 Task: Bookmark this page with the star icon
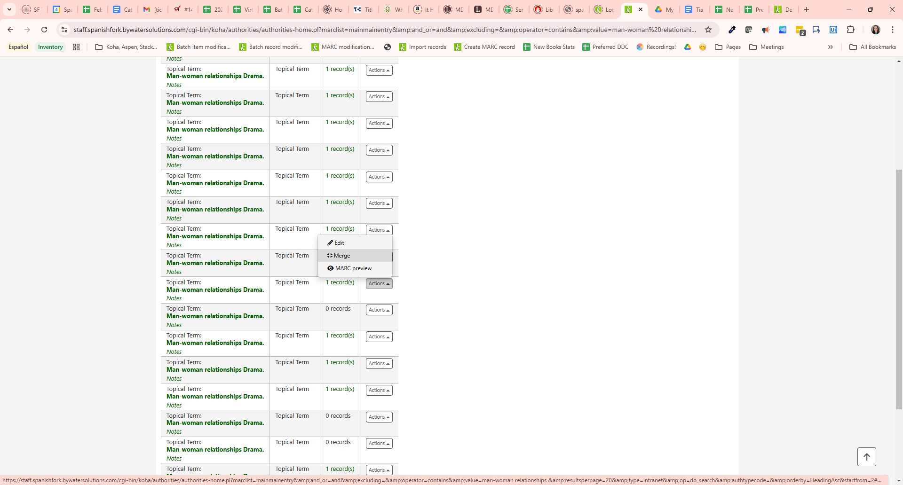click(708, 30)
